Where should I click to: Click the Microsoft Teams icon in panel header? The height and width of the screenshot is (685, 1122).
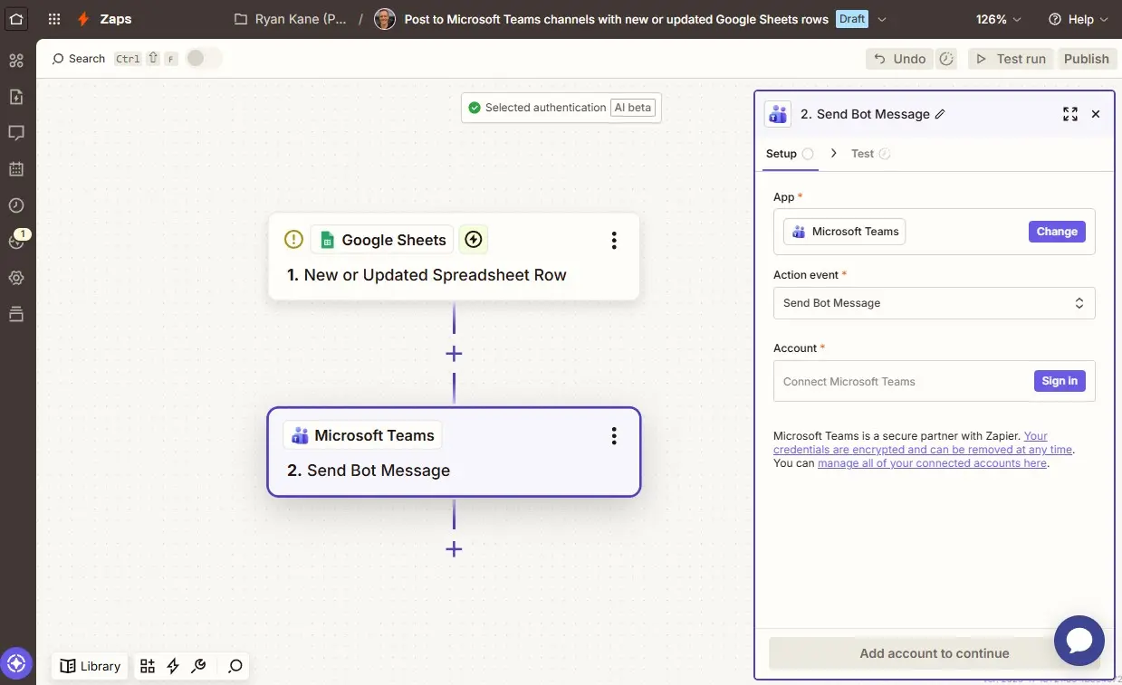[x=778, y=114]
